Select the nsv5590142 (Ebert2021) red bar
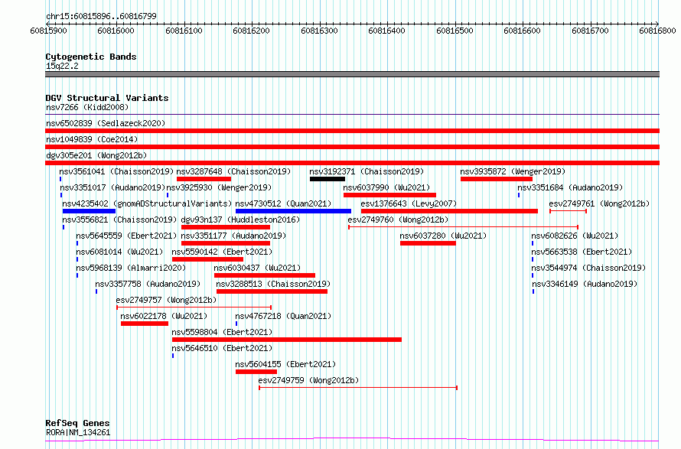The height and width of the screenshot is (449, 681). pos(207,259)
